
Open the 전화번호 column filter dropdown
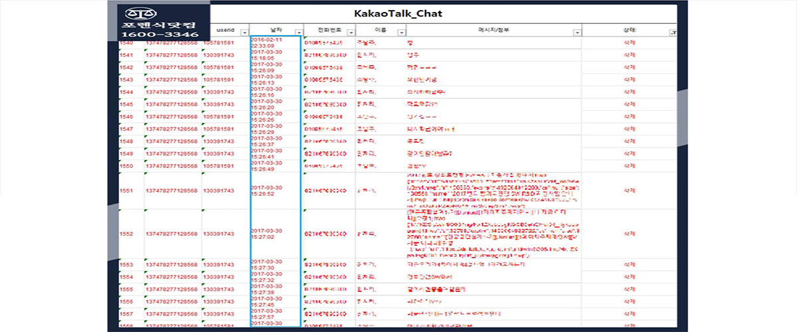[351, 32]
